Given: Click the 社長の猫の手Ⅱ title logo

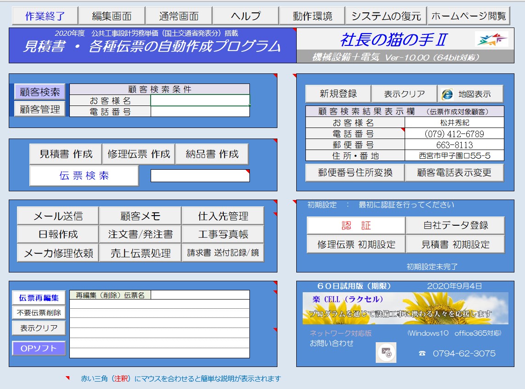Looking at the screenshot, I should (x=394, y=39).
